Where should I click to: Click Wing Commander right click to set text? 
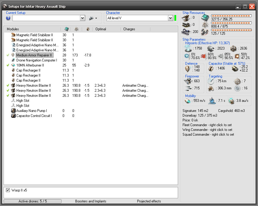click(x=207, y=130)
